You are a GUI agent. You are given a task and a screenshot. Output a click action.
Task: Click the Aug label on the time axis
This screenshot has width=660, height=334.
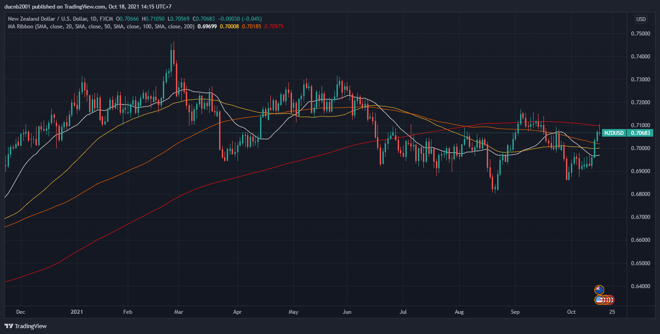pos(459,312)
